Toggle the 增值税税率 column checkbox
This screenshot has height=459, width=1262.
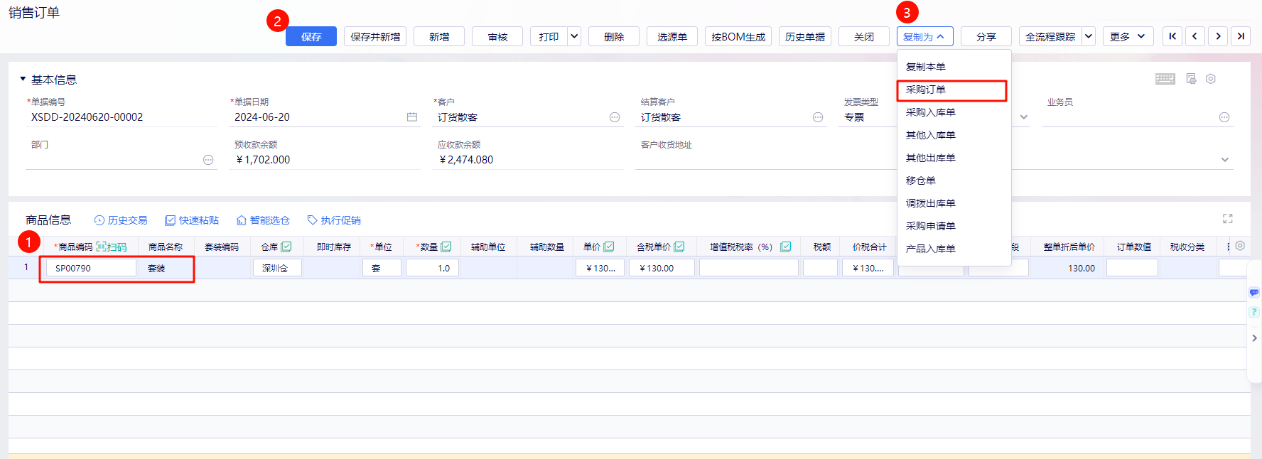click(x=786, y=247)
